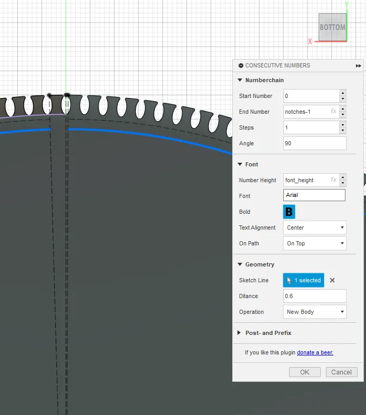The image size is (366, 415).
Task: Clear the Sketch Line selection with X
Action: pyautogui.click(x=332, y=280)
